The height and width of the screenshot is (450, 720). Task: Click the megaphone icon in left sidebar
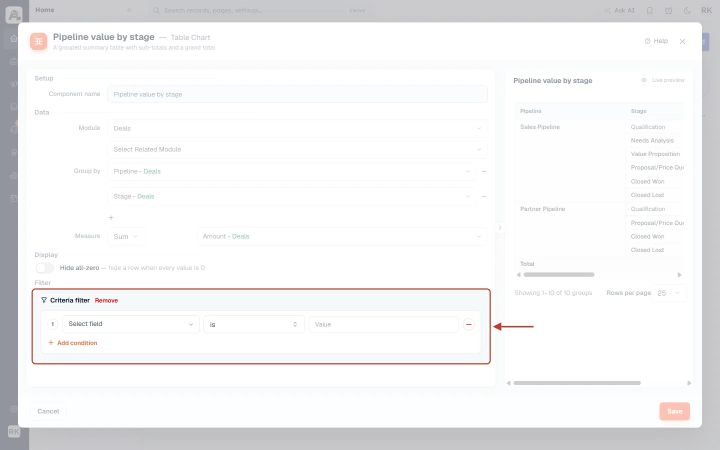[14, 84]
